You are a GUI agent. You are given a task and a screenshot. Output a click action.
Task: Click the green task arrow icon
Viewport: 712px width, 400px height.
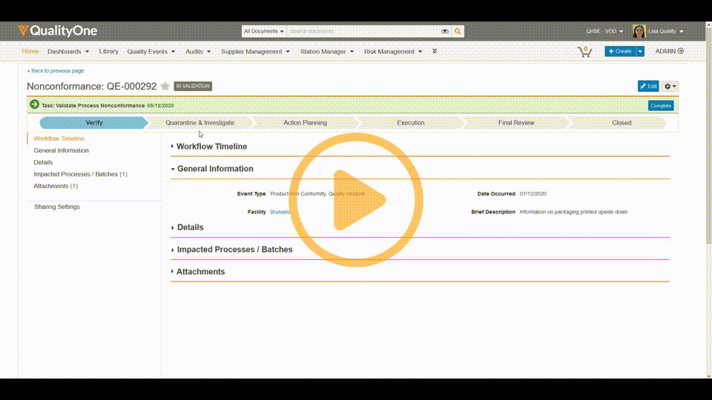pos(35,104)
